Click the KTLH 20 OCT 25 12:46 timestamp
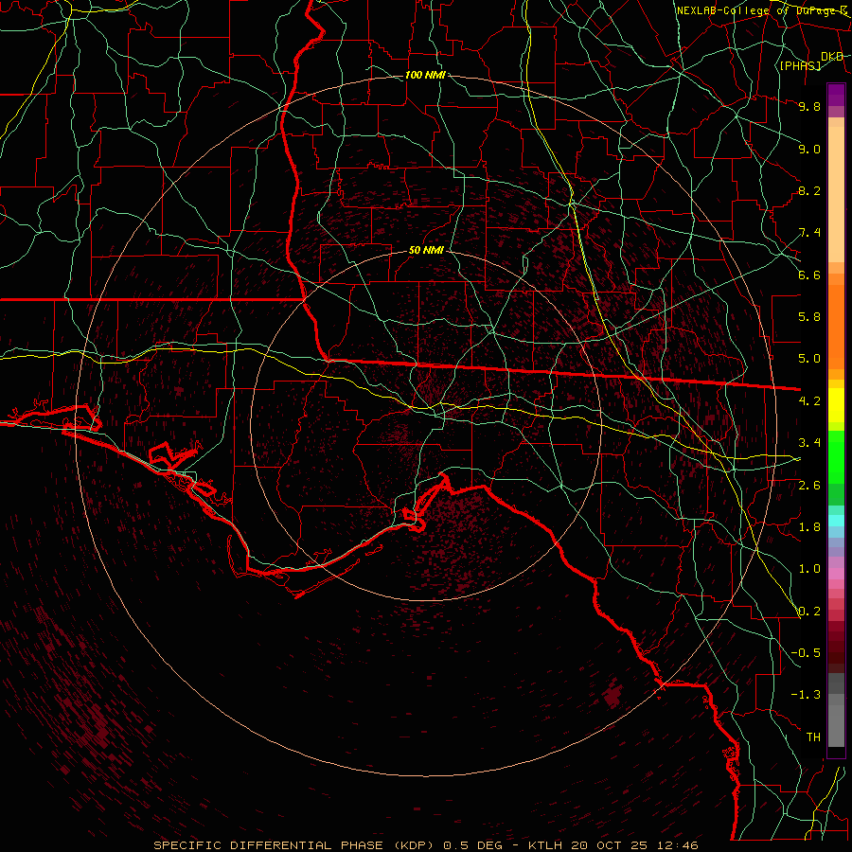The width and height of the screenshot is (852, 852). pos(613,845)
